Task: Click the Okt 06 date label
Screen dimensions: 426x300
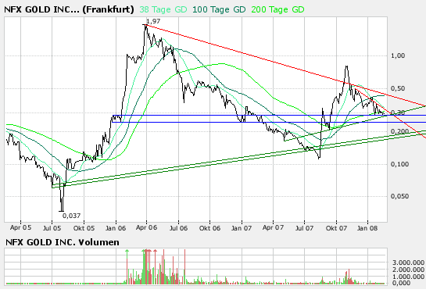Action: coord(209,228)
